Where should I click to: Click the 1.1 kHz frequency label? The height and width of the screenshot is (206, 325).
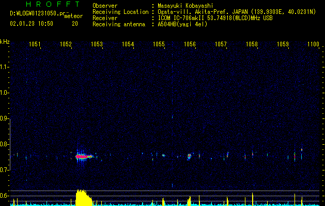(5, 67)
